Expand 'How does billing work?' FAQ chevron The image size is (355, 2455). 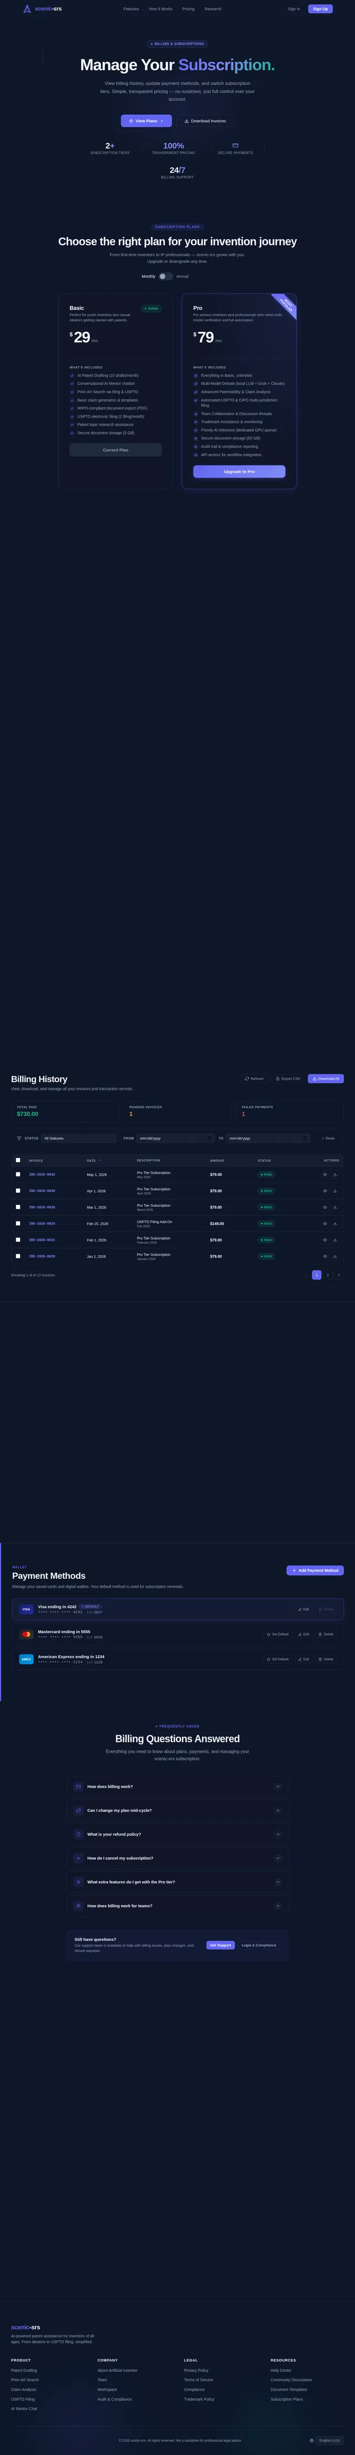(x=278, y=1787)
